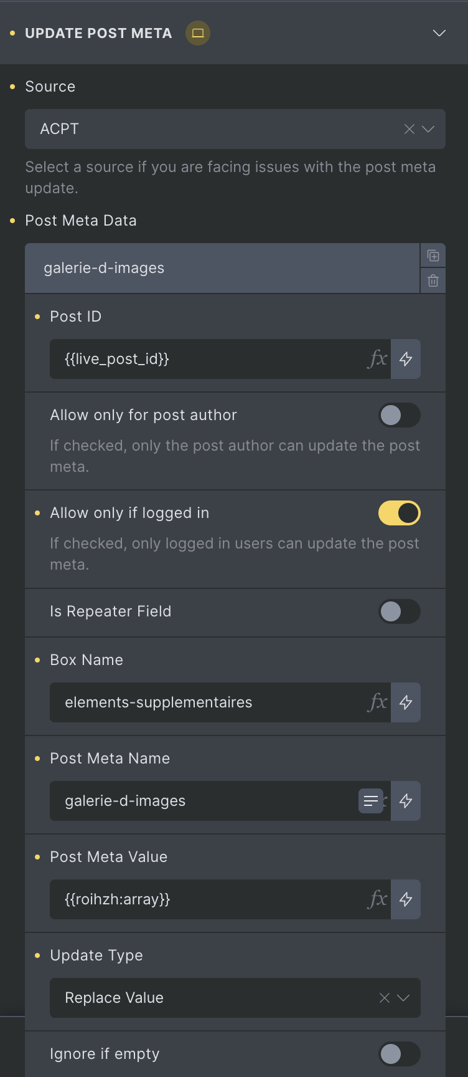This screenshot has width=468, height=1077.
Task: Disable Allow only if logged in
Action: [x=400, y=513]
